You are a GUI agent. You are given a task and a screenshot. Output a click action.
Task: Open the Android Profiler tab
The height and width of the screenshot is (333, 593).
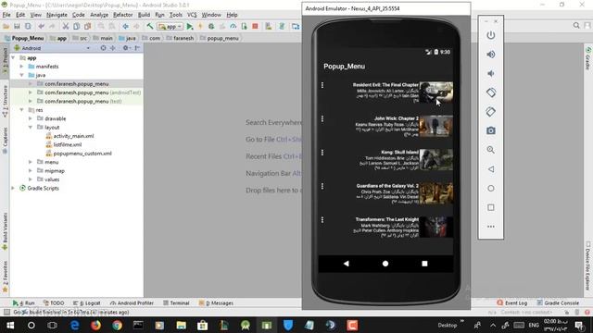tap(132, 302)
